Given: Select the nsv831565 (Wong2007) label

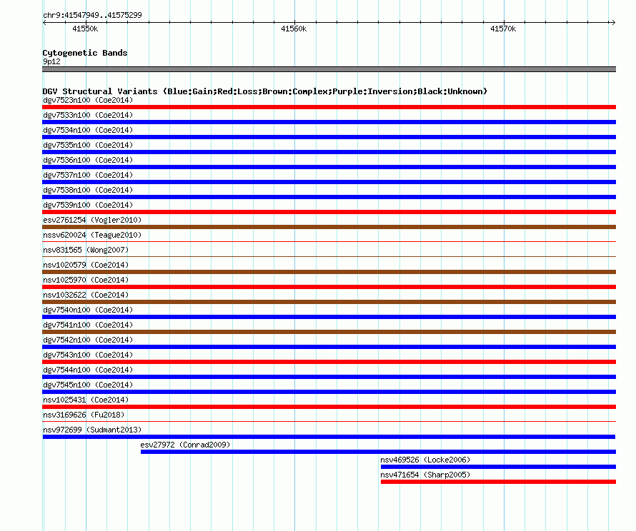Looking at the screenshot, I should [x=86, y=250].
